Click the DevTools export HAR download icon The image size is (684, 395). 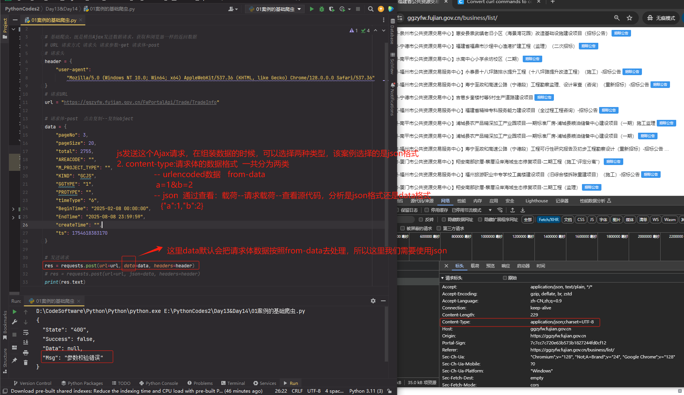tap(523, 210)
